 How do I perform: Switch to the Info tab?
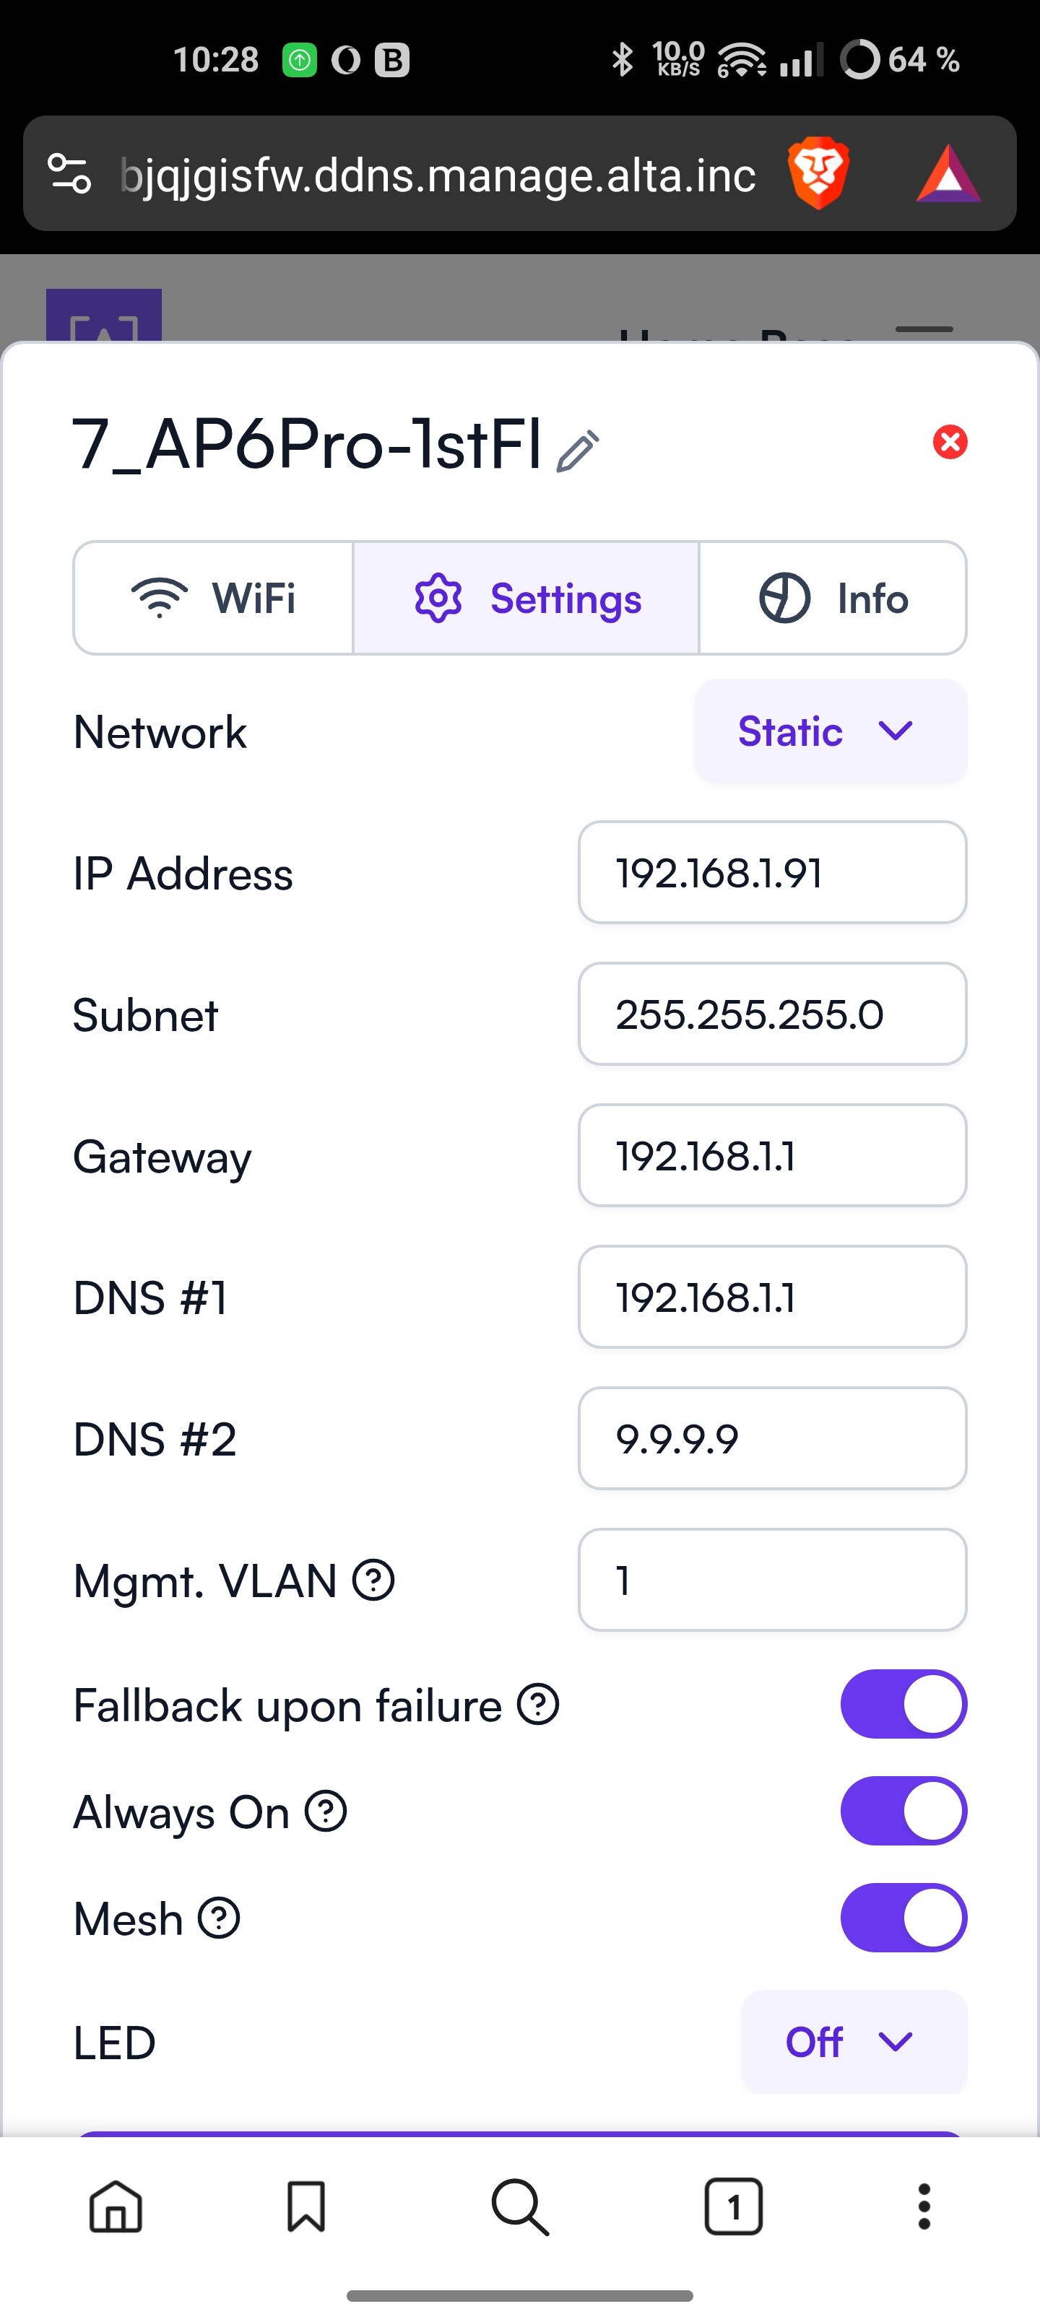click(833, 598)
